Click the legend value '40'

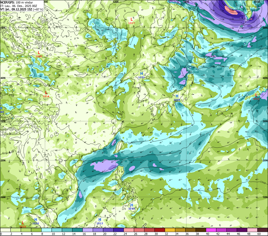208,234
